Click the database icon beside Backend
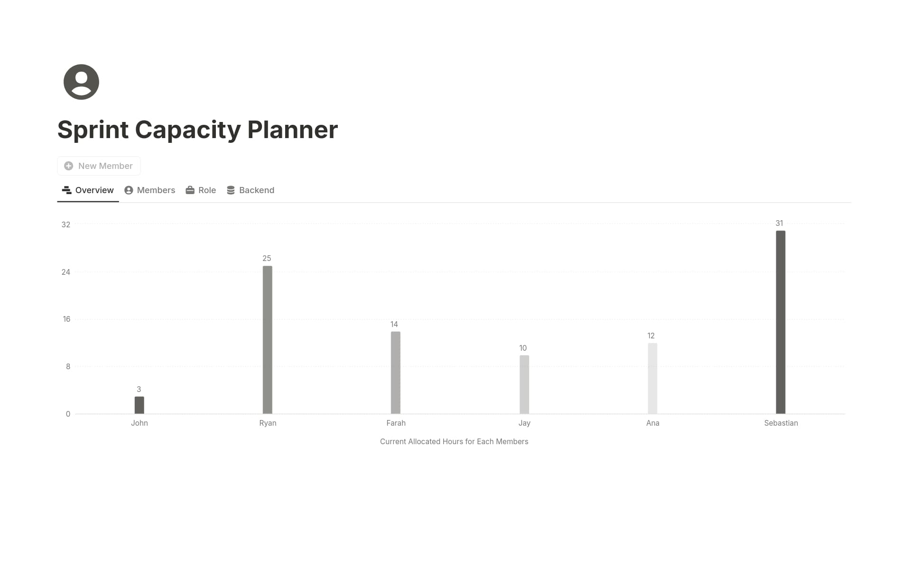 coord(231,189)
